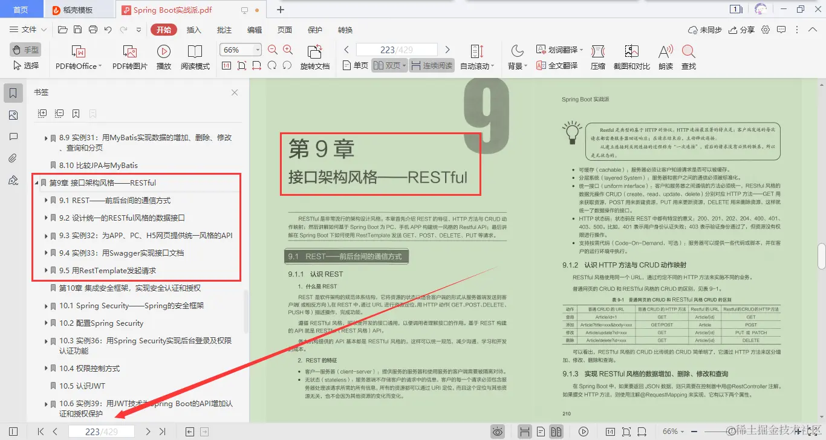This screenshot has height=440, width=826.
Task: Start 朗读 read-aloud feature
Action: pyautogui.click(x=665, y=57)
